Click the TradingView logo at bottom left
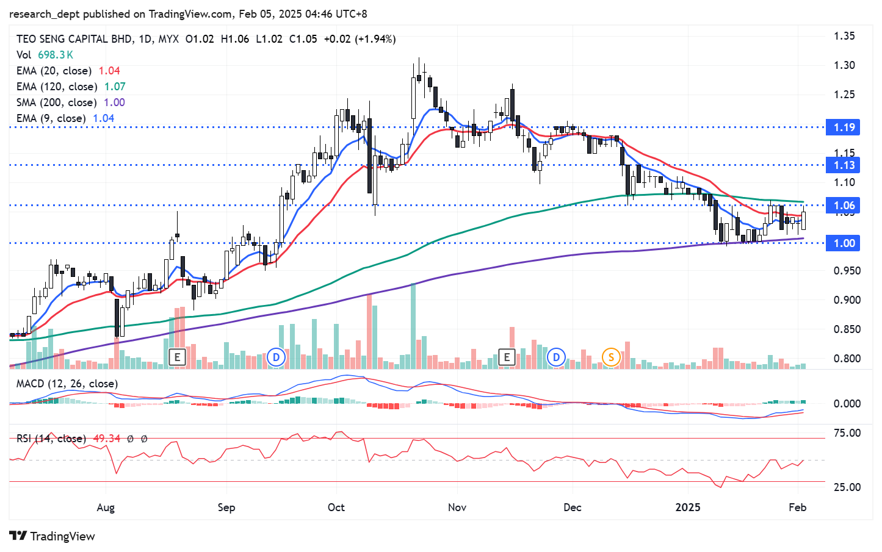Image resolution: width=882 pixels, height=552 pixels. coord(52,536)
